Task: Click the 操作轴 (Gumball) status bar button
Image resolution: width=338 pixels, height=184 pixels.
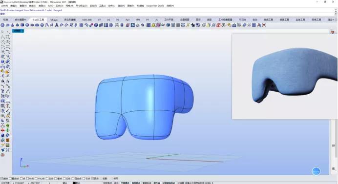Action: [157, 183]
